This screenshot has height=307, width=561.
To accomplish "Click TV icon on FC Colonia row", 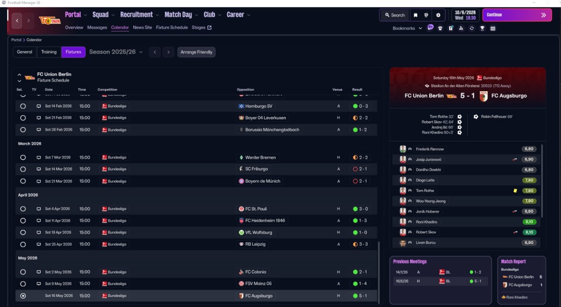I will pos(39,272).
